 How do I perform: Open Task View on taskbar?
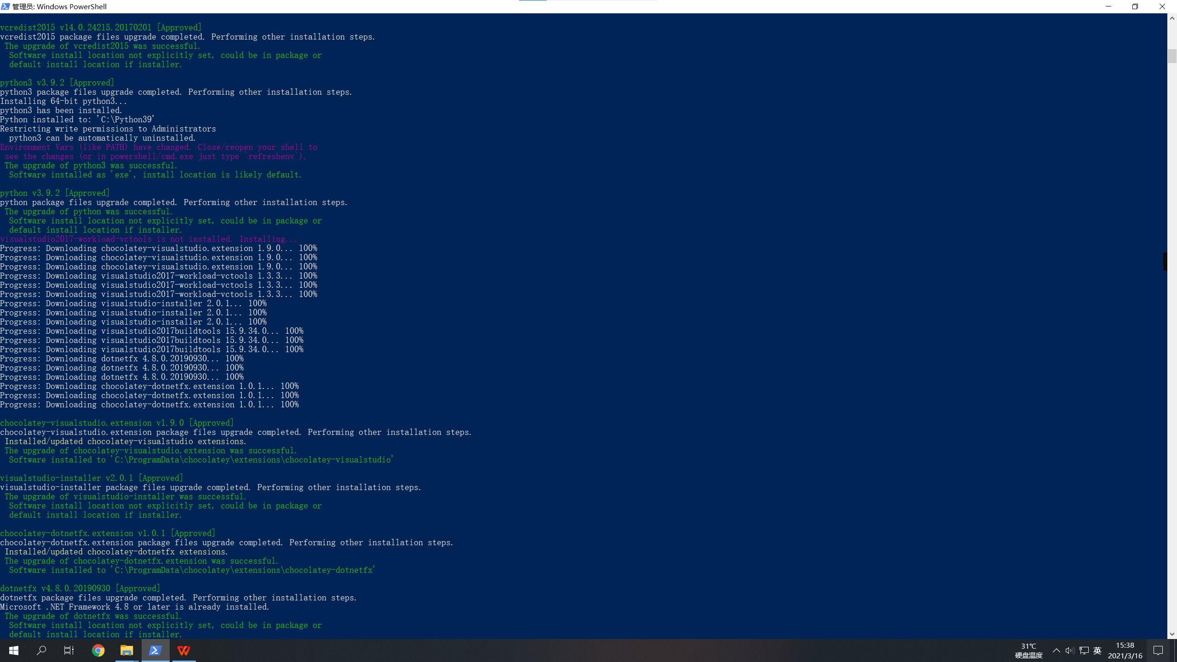(69, 651)
